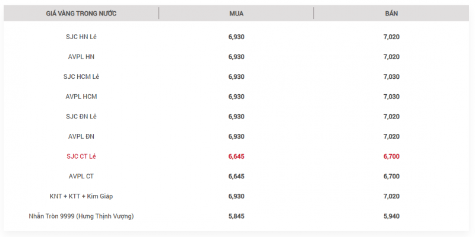Click the 7,030 sell price for SJC HCM Lẻ

391,76
